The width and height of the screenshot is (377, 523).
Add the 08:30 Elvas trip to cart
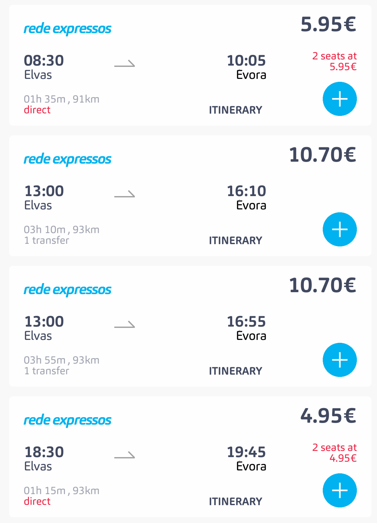click(340, 99)
